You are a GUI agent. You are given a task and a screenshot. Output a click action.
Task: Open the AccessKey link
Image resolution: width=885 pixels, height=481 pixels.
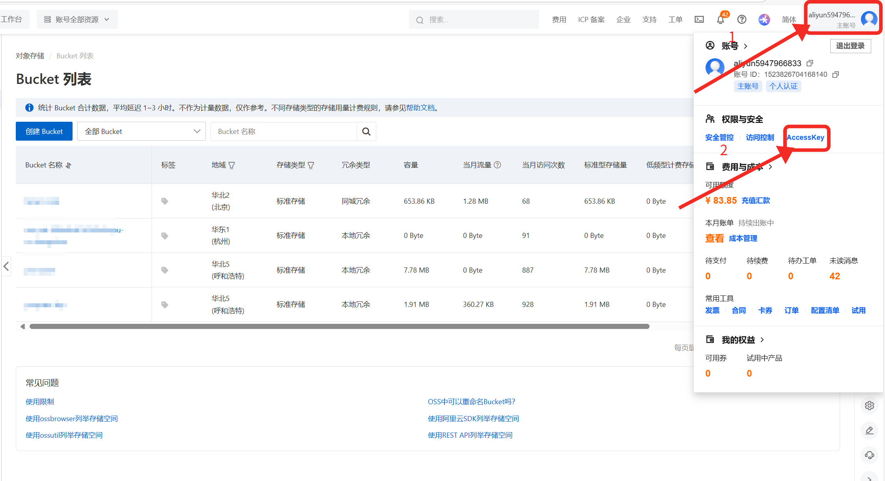click(805, 137)
